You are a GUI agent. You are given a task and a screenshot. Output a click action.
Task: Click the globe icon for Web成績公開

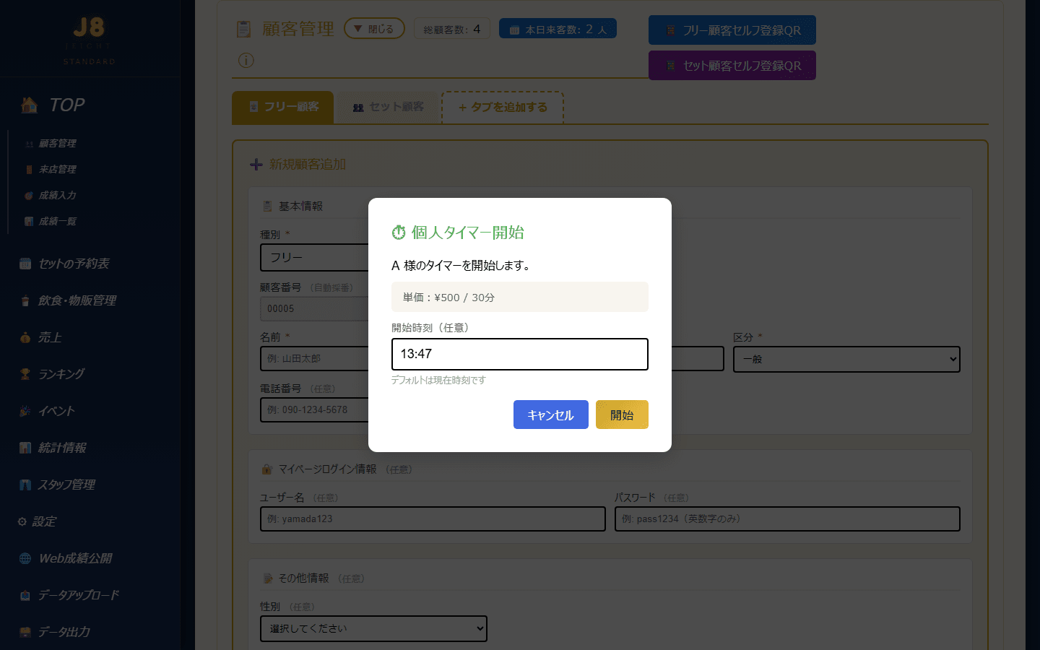click(25, 558)
